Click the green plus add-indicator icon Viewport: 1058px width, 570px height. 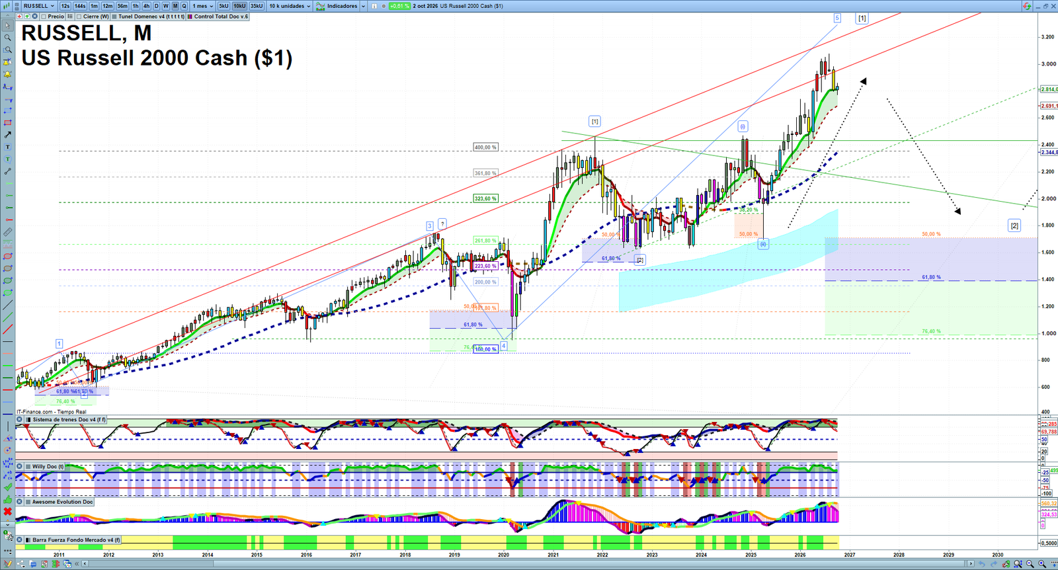point(27,17)
